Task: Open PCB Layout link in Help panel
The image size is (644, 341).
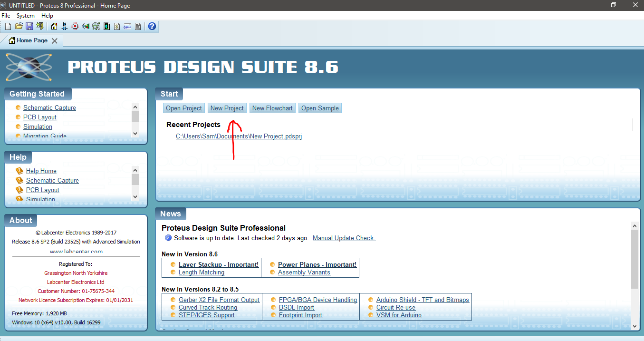Action: click(x=43, y=190)
